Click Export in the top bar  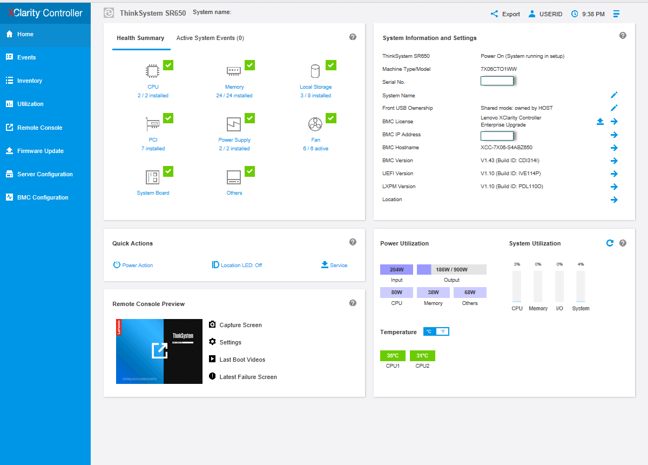505,14
